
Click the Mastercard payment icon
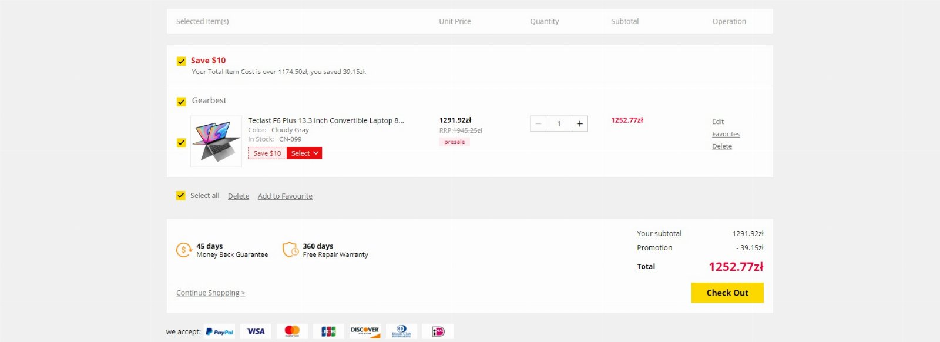(292, 331)
